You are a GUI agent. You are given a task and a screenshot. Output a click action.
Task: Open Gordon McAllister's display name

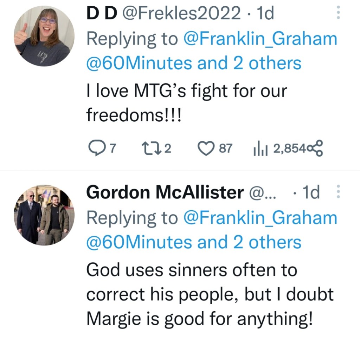165,192
